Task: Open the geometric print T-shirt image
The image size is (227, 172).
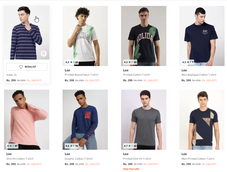Action: [x=202, y=118]
